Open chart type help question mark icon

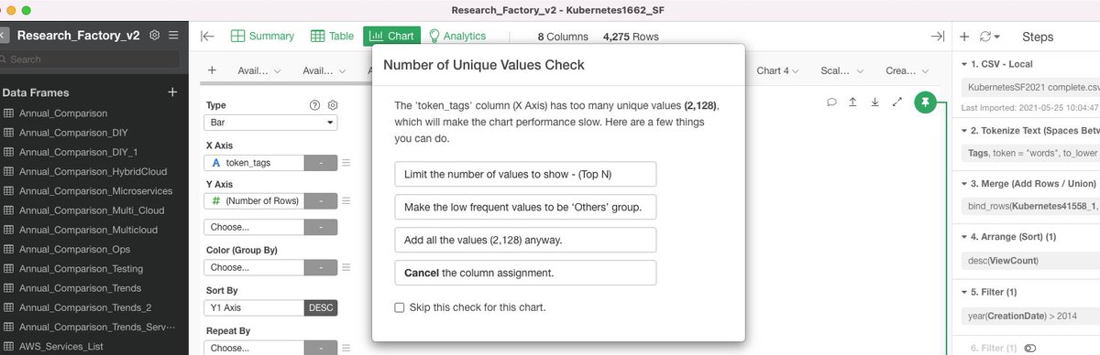click(x=315, y=105)
